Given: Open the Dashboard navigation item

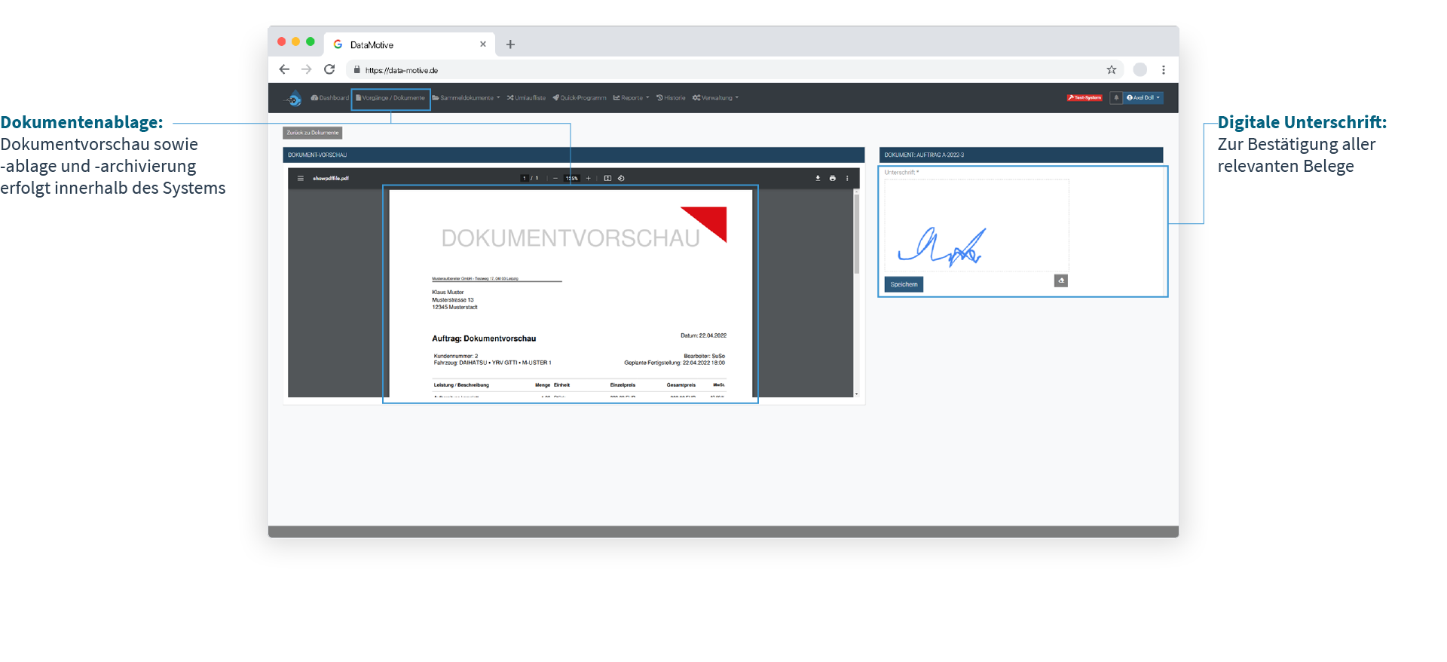Looking at the screenshot, I should (329, 98).
